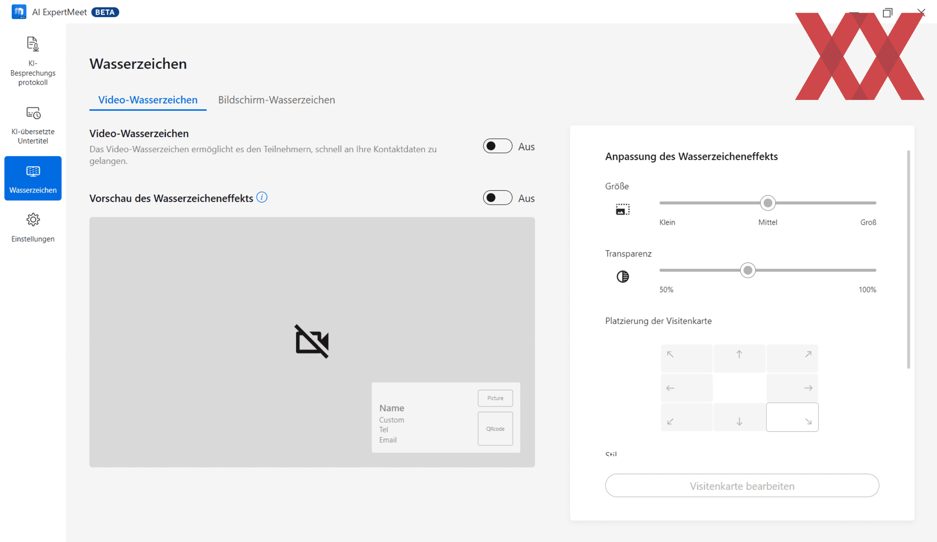Click the Visitenkarte bearbeiten button

742,486
